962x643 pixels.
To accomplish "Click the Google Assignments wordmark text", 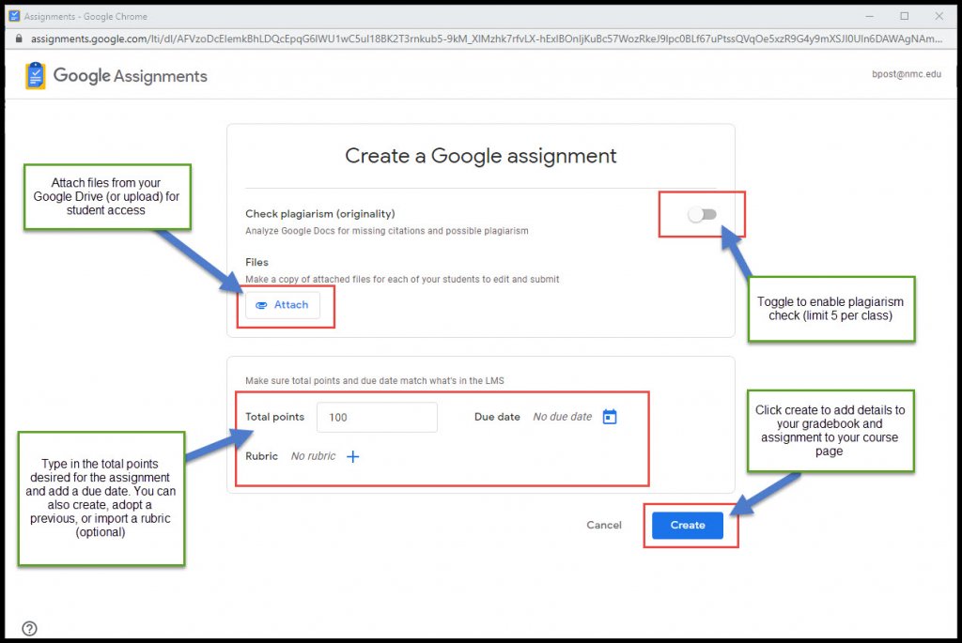I will (x=131, y=76).
